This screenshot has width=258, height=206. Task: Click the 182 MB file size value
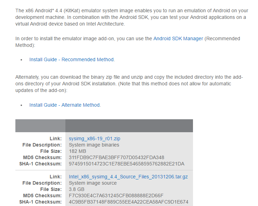tap(77, 151)
